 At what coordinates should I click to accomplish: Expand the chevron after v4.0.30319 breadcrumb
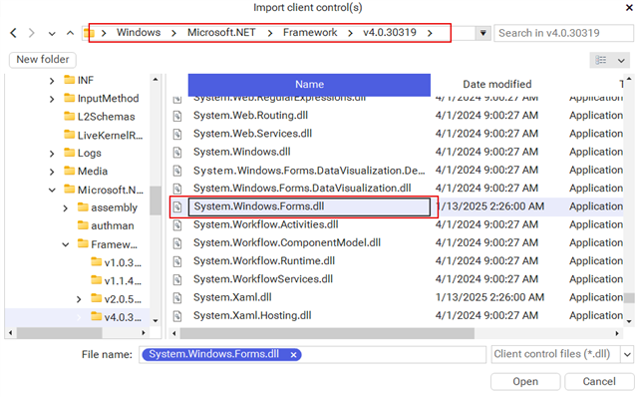click(x=430, y=33)
